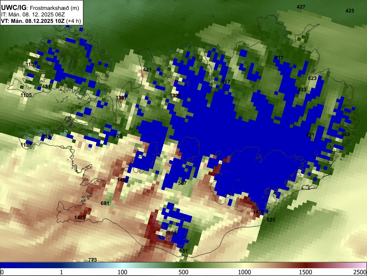Click the map value 329
The image size is (367, 276).
click(x=117, y=136)
